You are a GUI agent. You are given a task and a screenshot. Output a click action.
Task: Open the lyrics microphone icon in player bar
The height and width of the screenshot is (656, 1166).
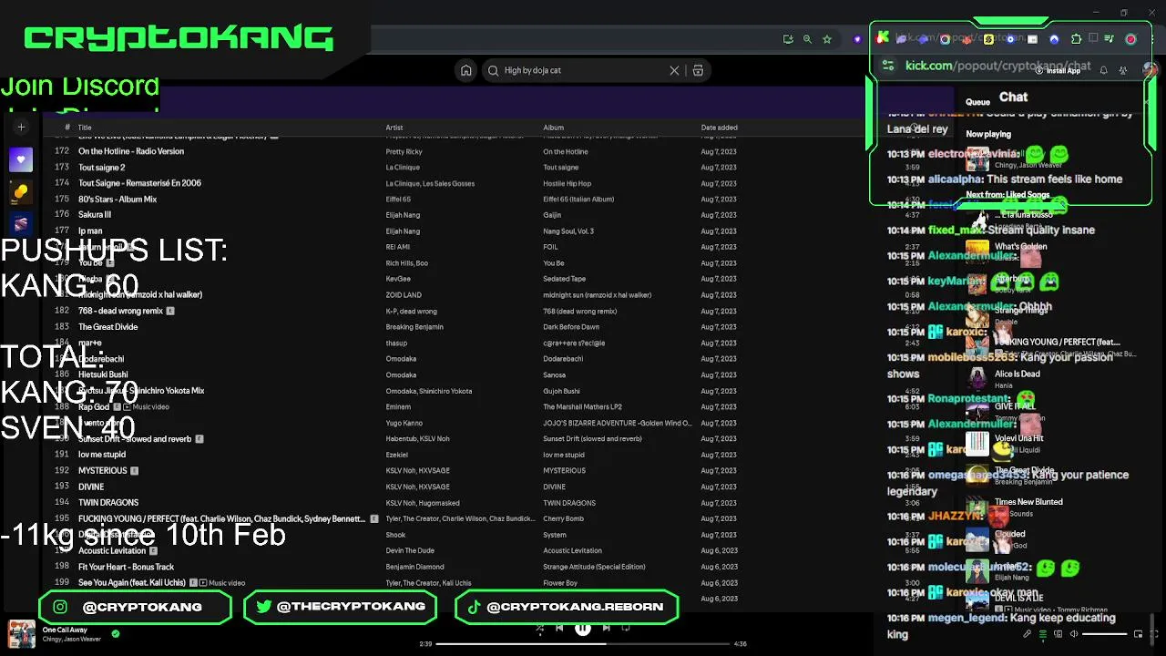[x=1027, y=634]
